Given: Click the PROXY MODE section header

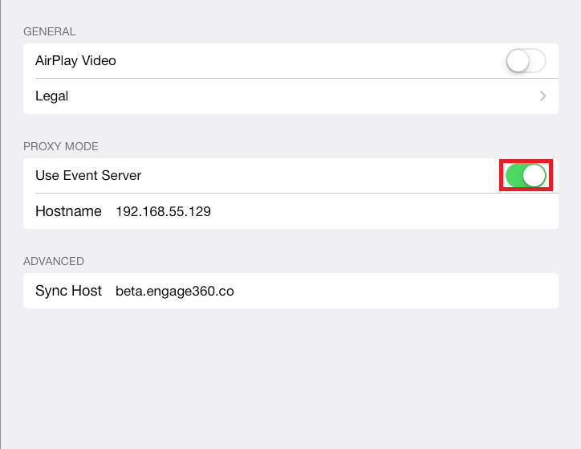Looking at the screenshot, I should (61, 147).
